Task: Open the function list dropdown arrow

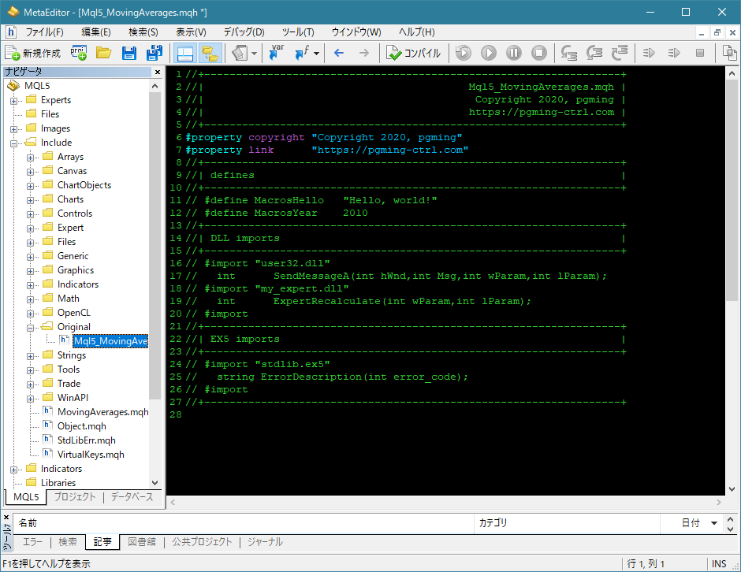Action: [x=316, y=53]
